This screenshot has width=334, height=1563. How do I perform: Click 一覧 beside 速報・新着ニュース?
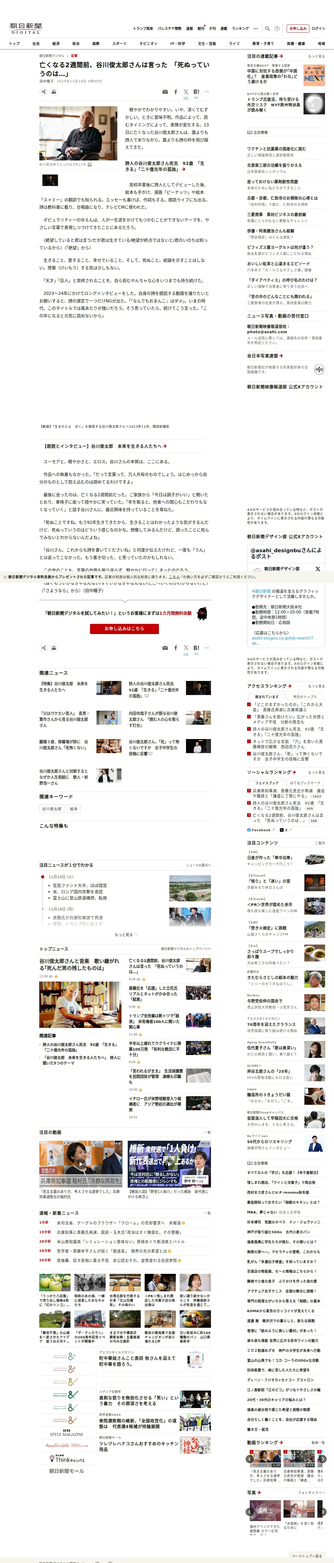pyautogui.click(x=207, y=1213)
